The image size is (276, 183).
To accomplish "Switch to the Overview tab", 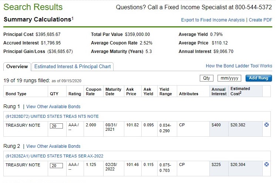I will point(17,67).
